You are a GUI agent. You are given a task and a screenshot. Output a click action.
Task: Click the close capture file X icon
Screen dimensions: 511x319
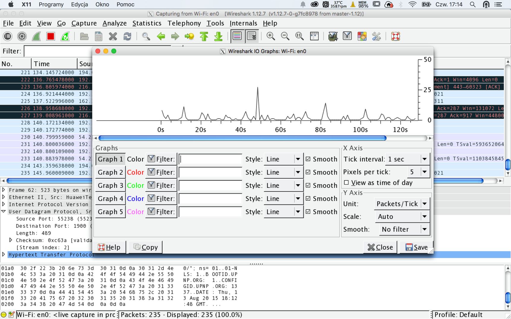click(113, 36)
